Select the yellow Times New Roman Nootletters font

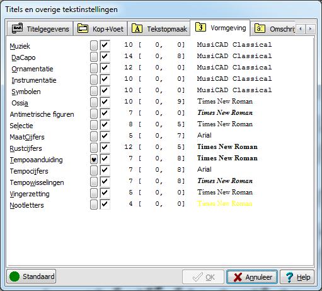pyautogui.click(x=225, y=204)
